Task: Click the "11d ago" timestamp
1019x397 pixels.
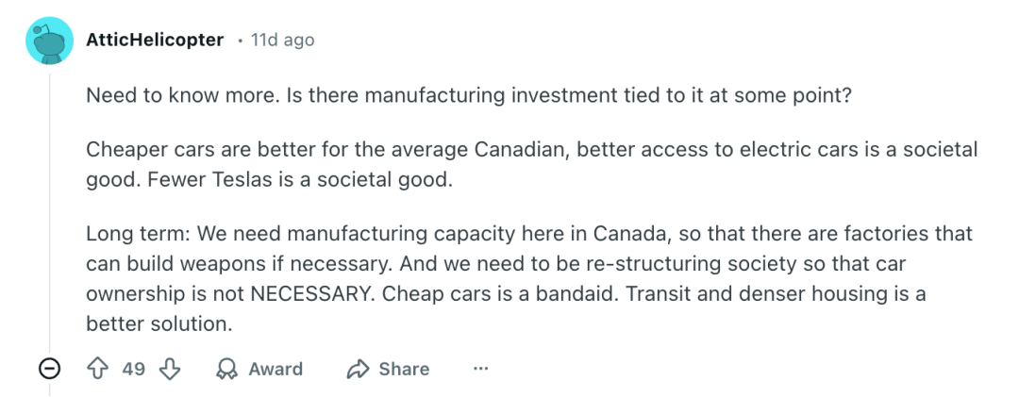Action: 282,41
